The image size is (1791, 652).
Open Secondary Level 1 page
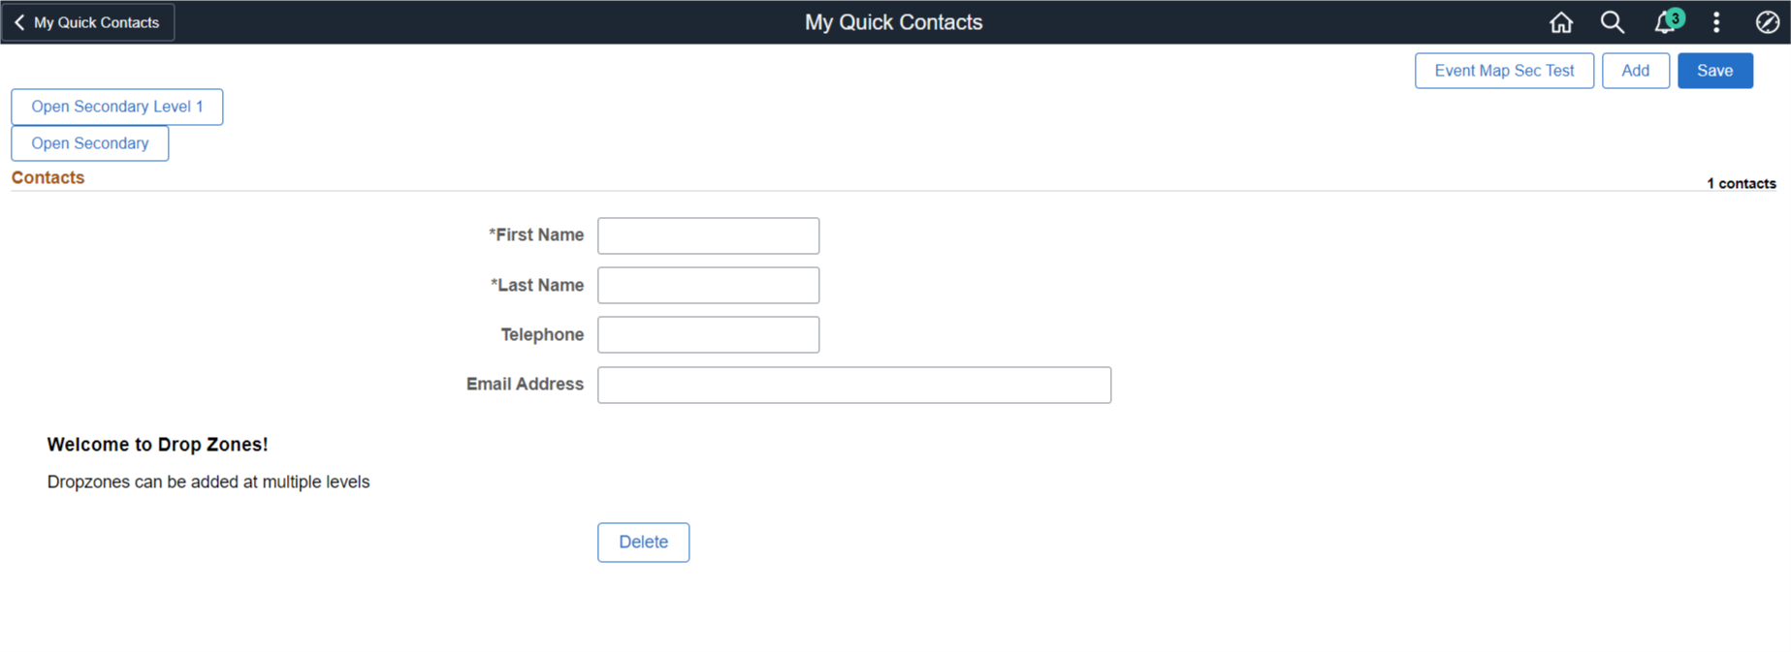coord(116,107)
